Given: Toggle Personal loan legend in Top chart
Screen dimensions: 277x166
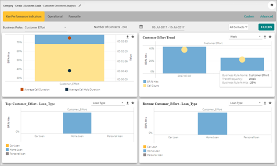Looking at the screenshot, I should tap(7, 154).
